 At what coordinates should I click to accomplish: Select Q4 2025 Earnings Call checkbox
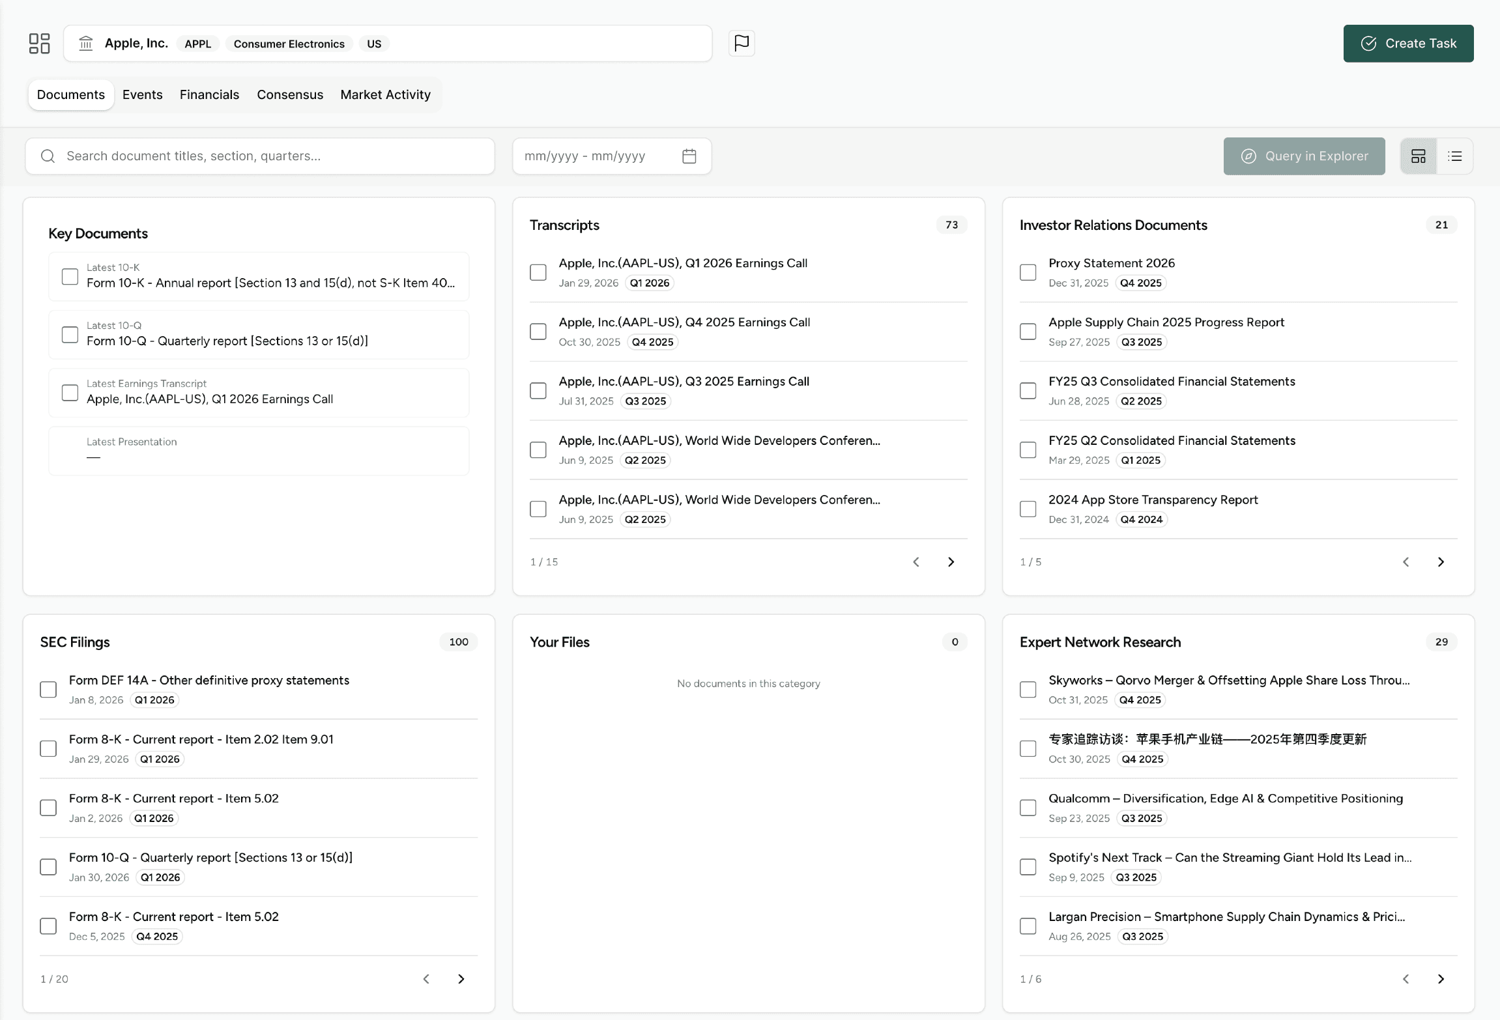click(x=538, y=332)
